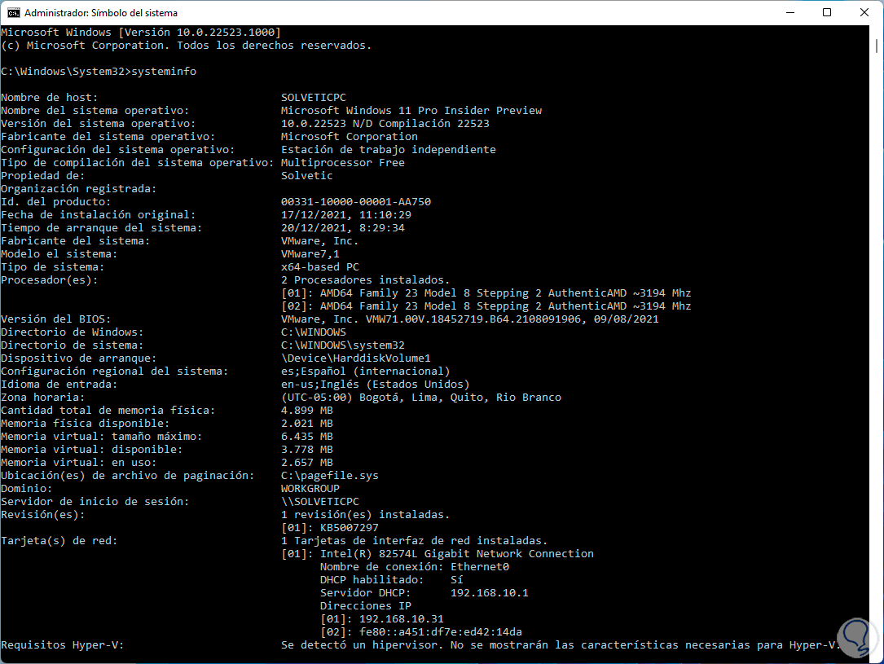Maximize the Símbolo del sistema window
Viewport: 884px width, 664px height.
click(827, 12)
